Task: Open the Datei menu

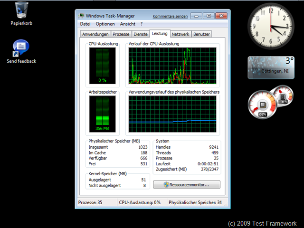Action: 85,24
